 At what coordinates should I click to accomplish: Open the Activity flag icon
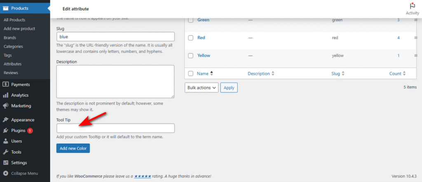point(412,6)
